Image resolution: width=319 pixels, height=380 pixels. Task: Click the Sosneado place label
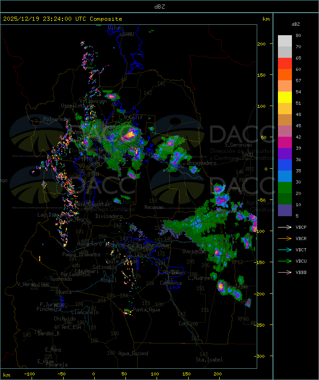pos(61,279)
